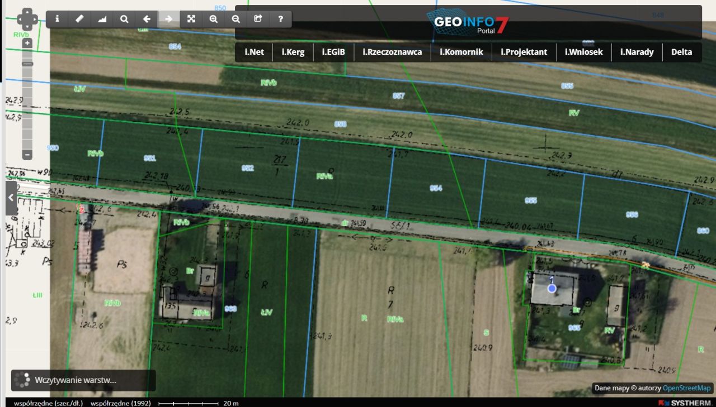Open the i.Wniosek menu item
The height and width of the screenshot is (407, 716).
coord(584,52)
